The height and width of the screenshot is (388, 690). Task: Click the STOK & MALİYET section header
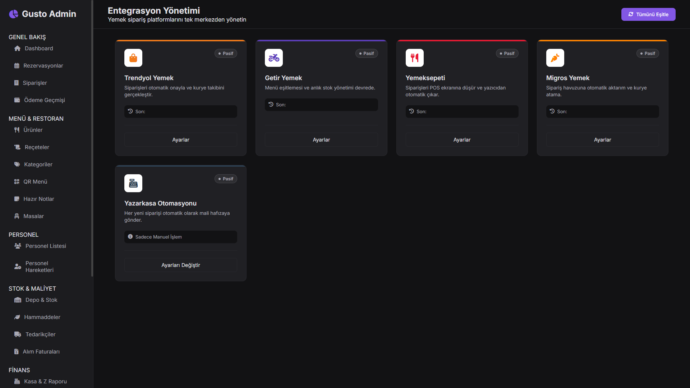tap(32, 289)
